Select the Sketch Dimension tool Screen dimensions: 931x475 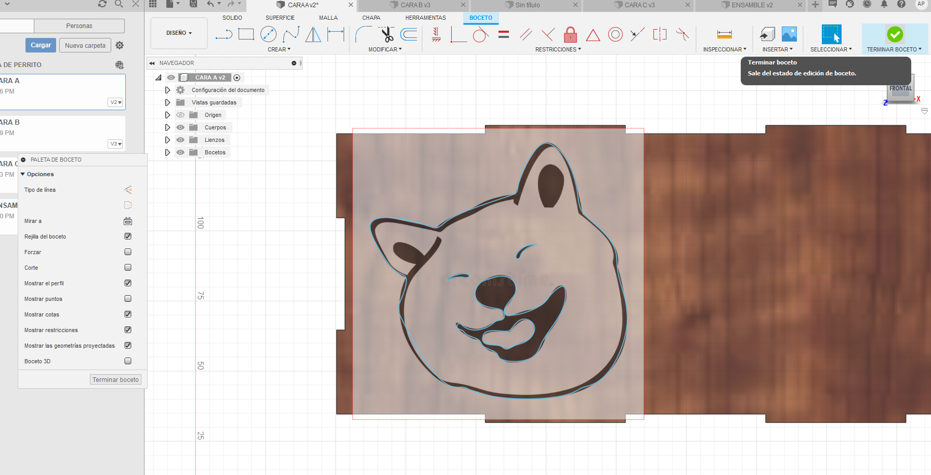coord(336,35)
